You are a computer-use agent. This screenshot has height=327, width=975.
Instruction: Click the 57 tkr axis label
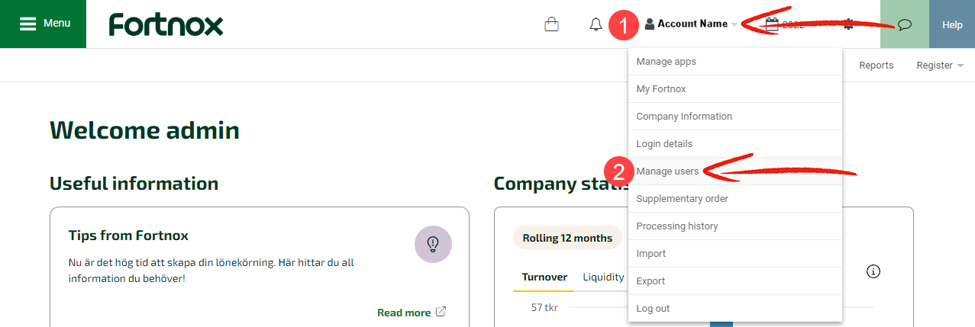click(x=544, y=307)
